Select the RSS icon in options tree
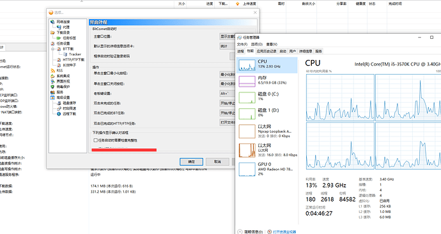441x234 pixels. coord(52,71)
